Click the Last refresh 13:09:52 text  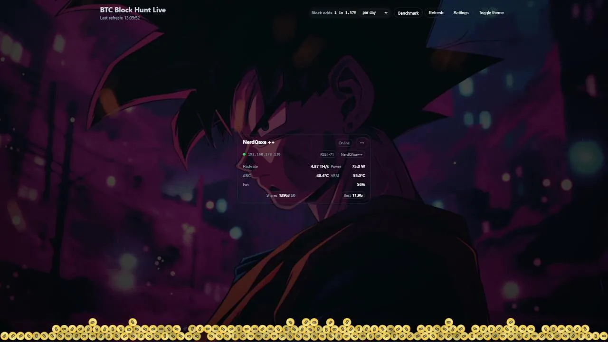pos(120,18)
